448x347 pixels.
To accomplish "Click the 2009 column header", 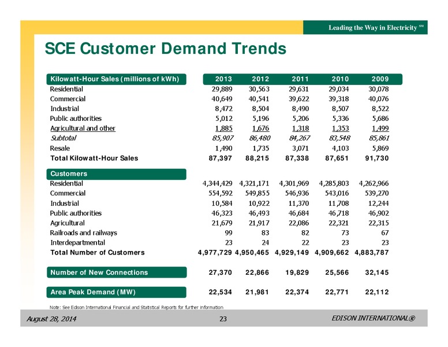I will pyautogui.click(x=380, y=79).
